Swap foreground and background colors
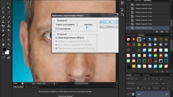The image size is (173, 97). [8, 48]
